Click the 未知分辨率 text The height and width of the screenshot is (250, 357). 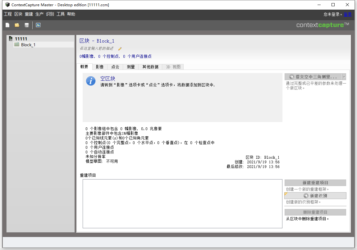95,157
